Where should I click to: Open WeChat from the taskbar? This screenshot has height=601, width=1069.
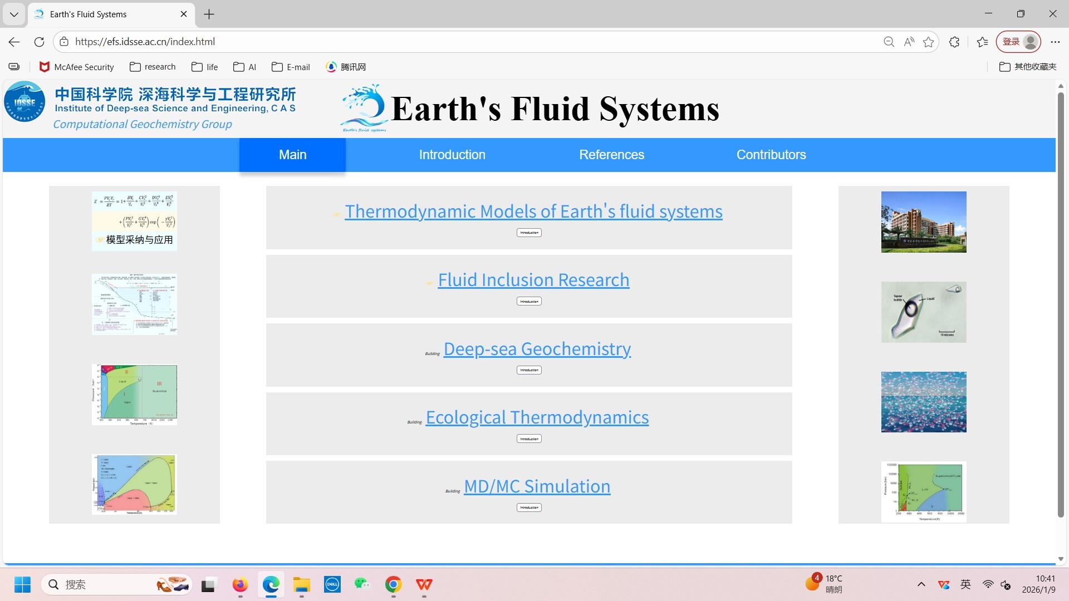click(362, 584)
